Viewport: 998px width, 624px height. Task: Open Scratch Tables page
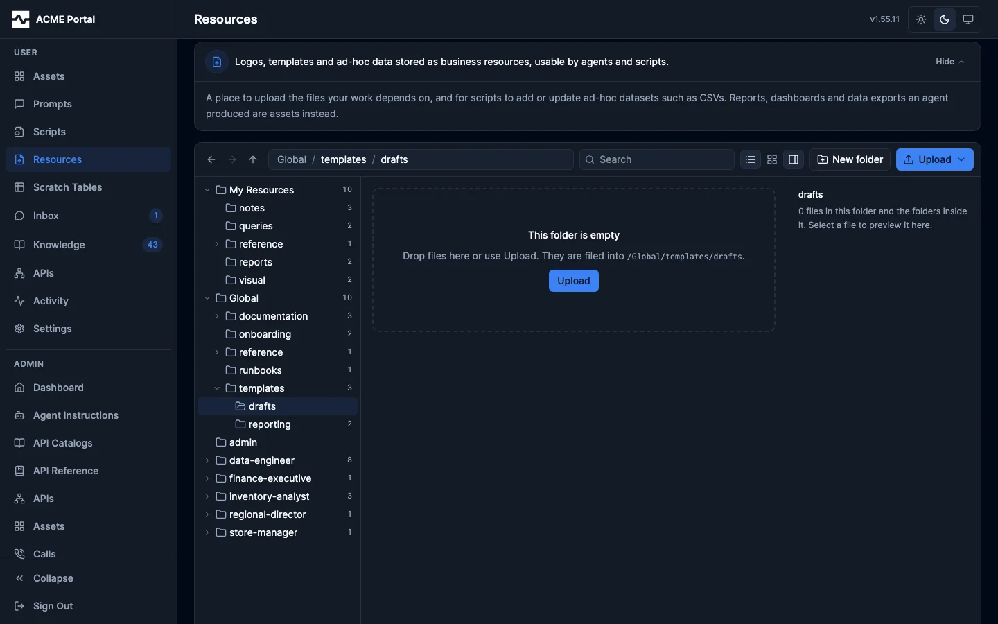coord(88,187)
